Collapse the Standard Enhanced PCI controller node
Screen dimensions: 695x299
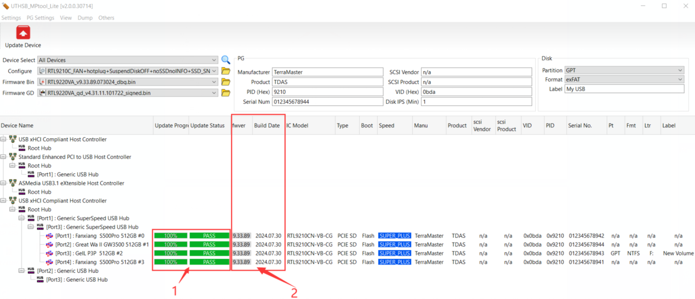(3, 157)
